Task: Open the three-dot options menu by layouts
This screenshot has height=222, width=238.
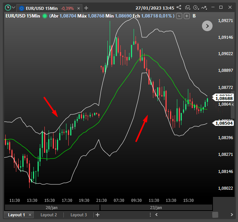Action: coord(151,215)
